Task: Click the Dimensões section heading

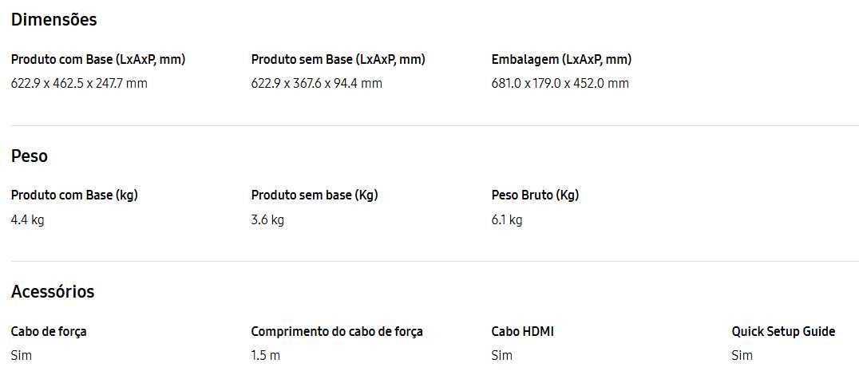Action: point(53,20)
